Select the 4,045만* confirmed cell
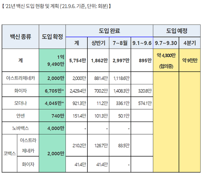The image size is (202, 173). [52, 103]
